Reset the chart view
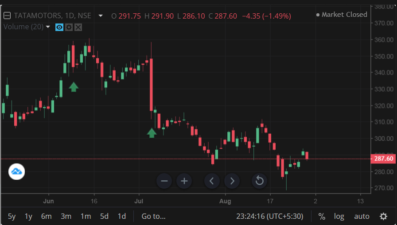This screenshot has width=397, height=225. 260,181
